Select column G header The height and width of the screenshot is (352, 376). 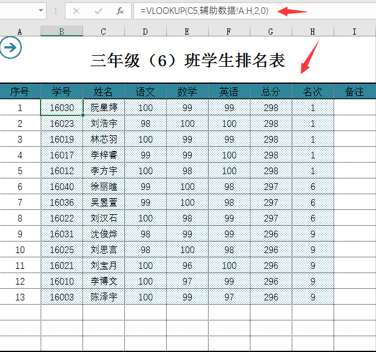271,32
